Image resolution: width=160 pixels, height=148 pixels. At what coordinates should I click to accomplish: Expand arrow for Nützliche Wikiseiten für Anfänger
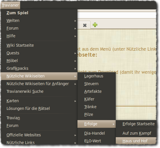[x=75, y=84]
